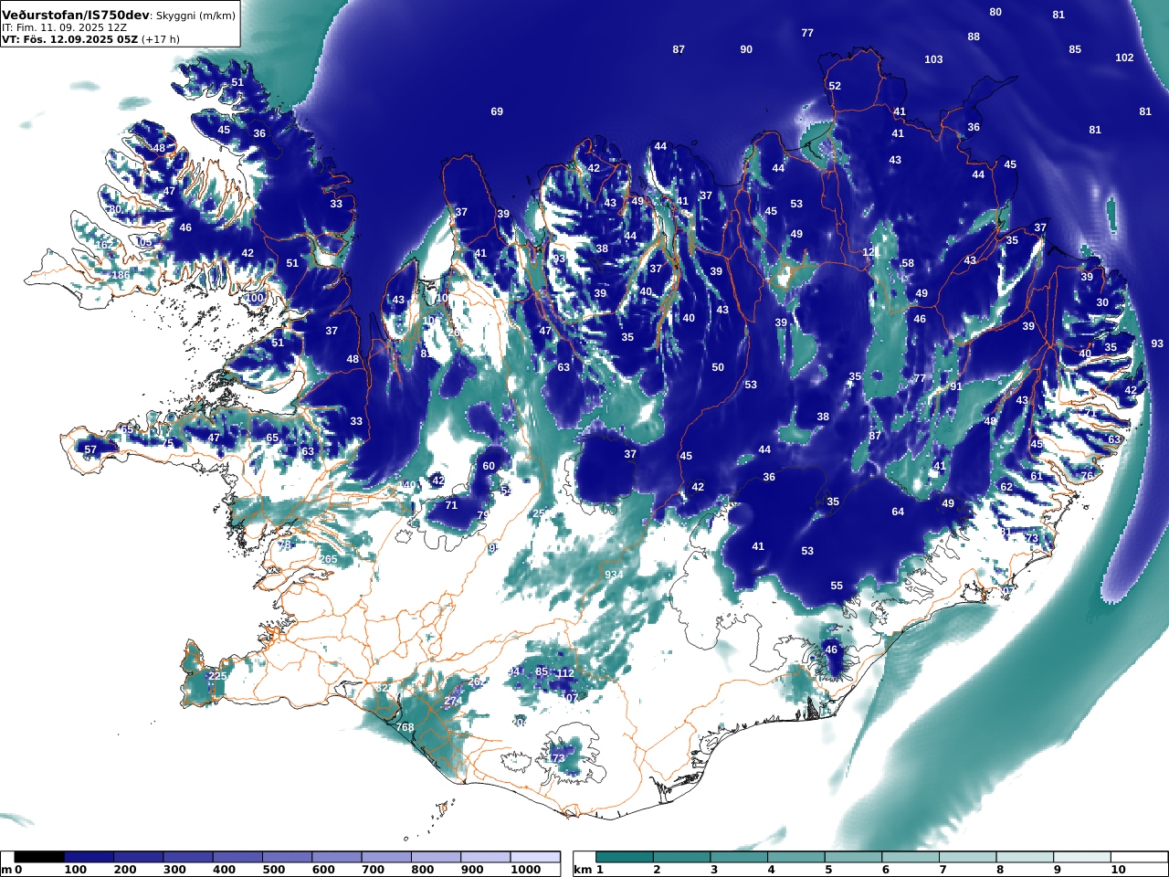Click the map value '60' in the central west
The image size is (1169, 877).
[489, 466]
